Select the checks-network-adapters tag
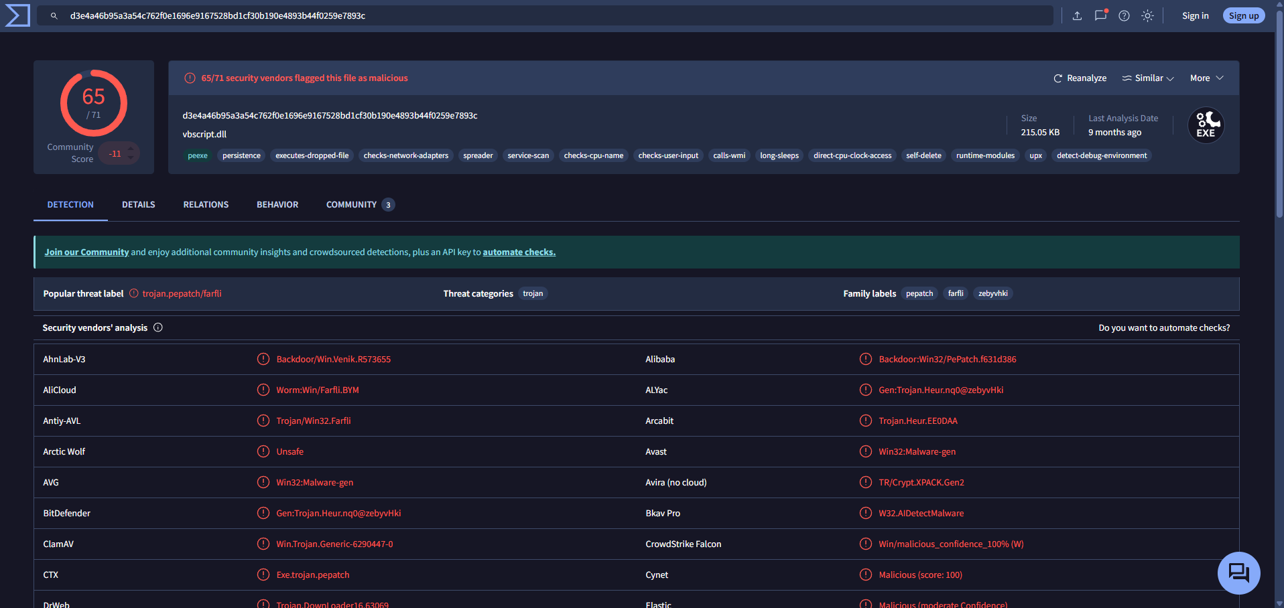Image resolution: width=1284 pixels, height=608 pixels. click(x=406, y=155)
